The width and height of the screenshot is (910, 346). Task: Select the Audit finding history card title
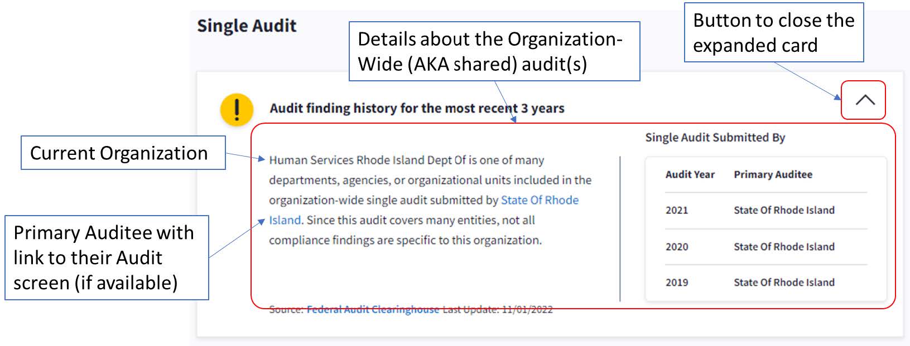(x=417, y=109)
